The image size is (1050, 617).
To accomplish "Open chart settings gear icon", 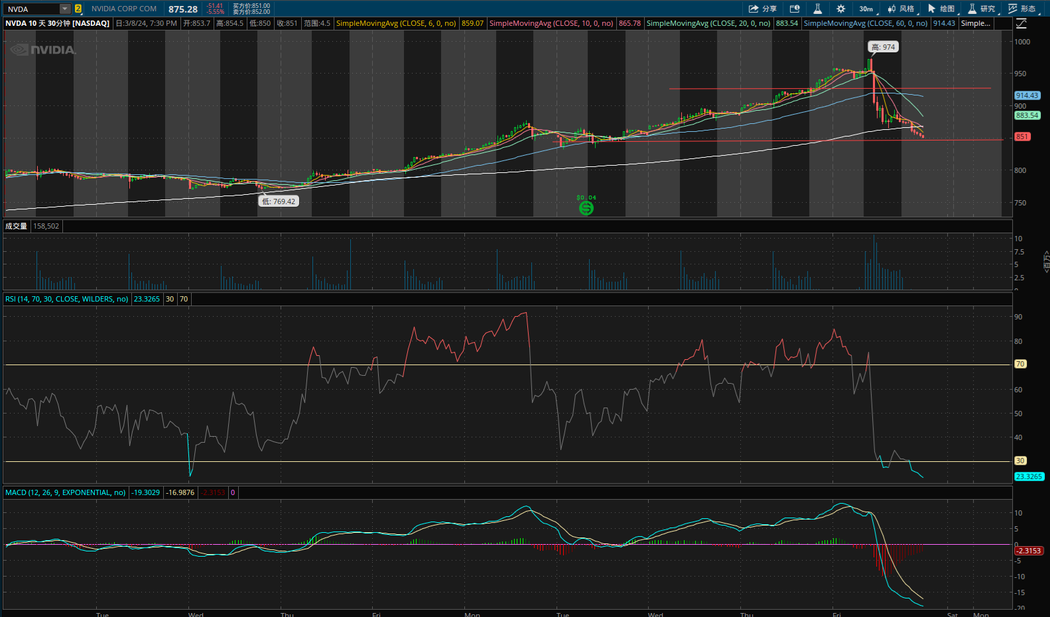I will tap(840, 9).
